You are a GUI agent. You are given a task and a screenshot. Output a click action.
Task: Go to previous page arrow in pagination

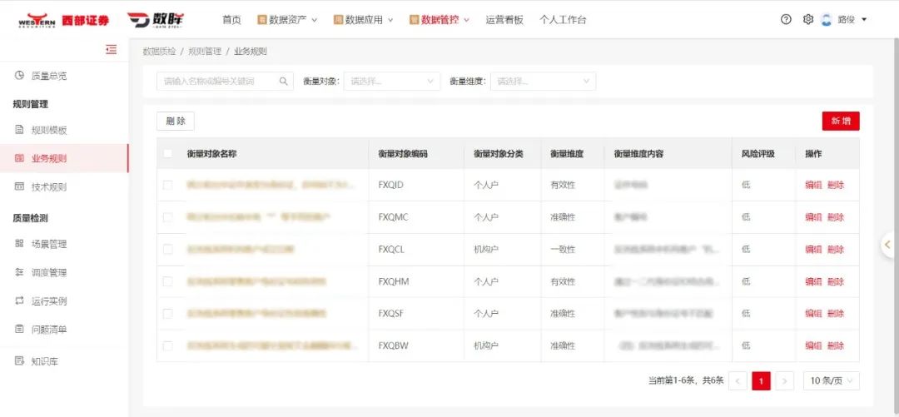click(x=738, y=381)
